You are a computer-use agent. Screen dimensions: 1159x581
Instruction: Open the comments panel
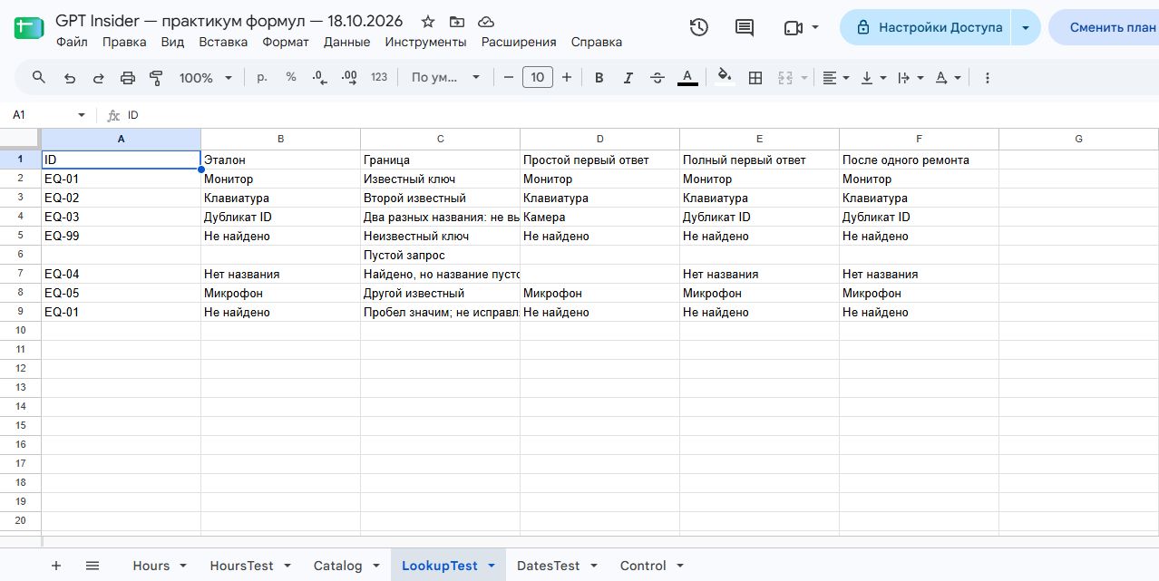click(745, 27)
